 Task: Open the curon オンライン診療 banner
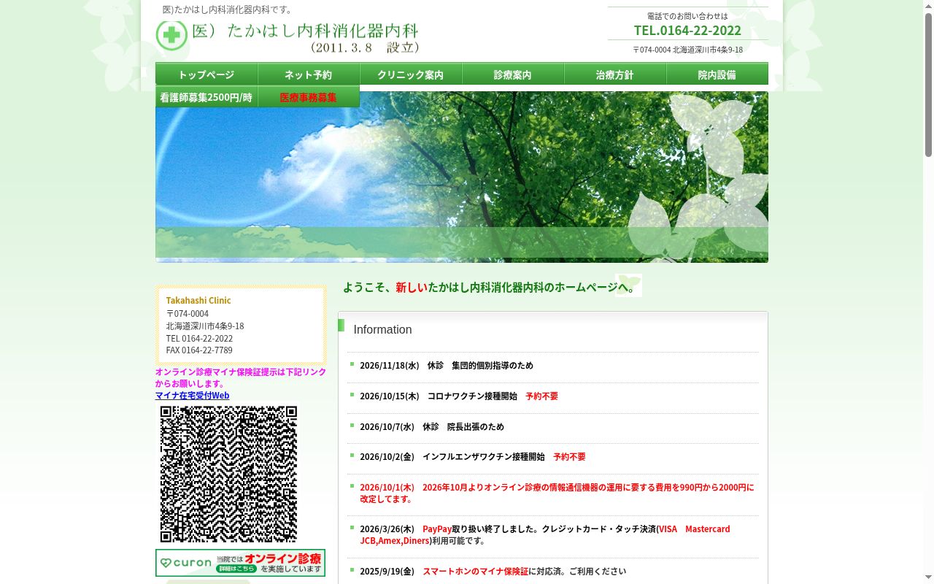point(240,563)
